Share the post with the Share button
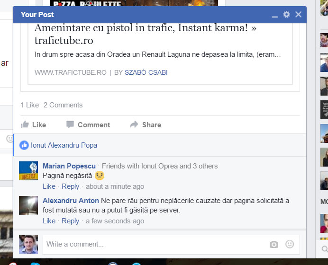This screenshot has width=328, height=265. coord(146,124)
